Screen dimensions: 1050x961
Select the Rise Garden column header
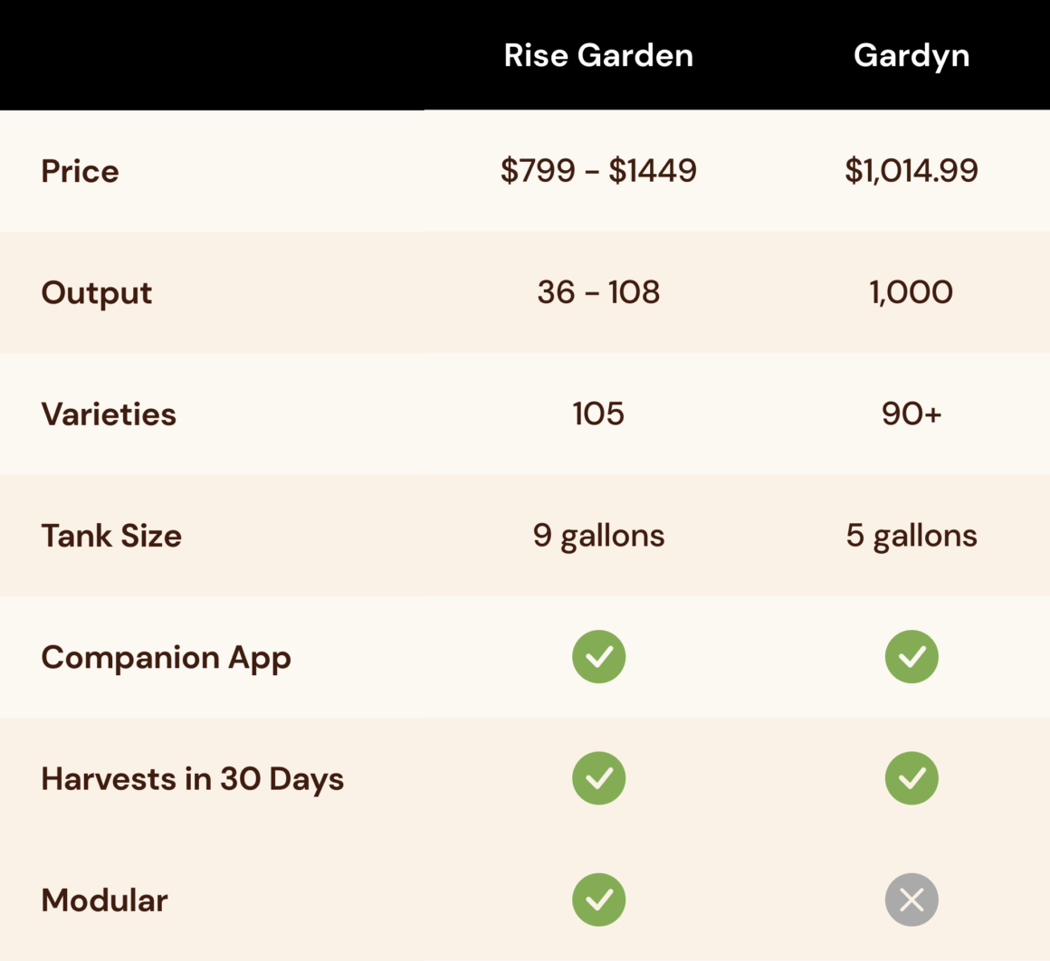598,55
